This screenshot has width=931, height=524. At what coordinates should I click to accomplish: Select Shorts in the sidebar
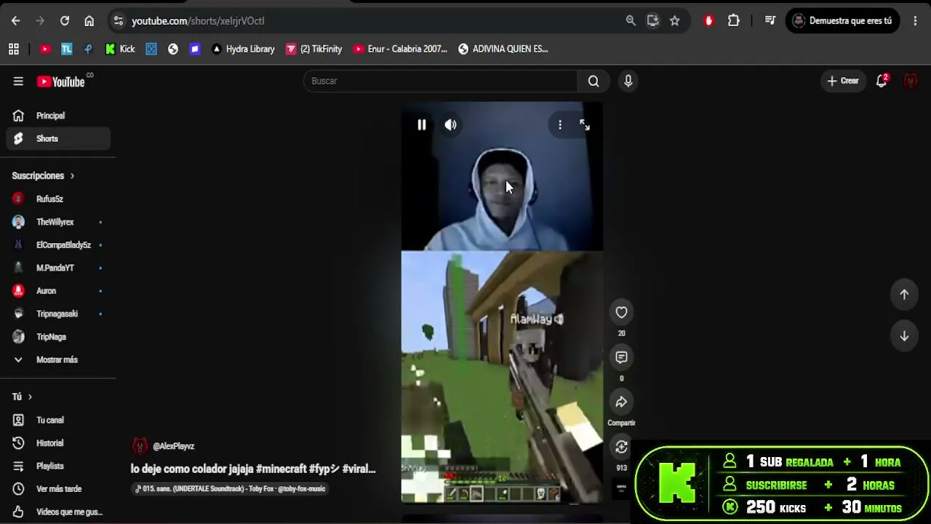(x=58, y=138)
